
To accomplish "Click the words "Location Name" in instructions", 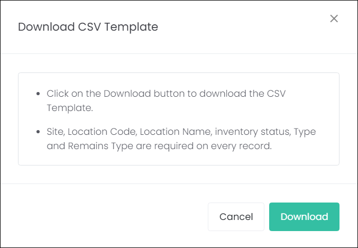I will (x=176, y=132).
